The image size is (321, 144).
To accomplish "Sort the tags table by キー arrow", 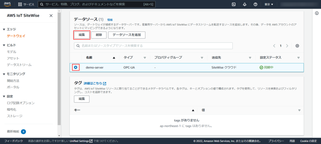I will 193,110.
